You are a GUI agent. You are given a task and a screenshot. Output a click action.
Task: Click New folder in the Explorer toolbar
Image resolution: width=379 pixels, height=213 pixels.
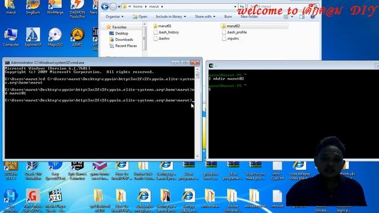[249, 17]
